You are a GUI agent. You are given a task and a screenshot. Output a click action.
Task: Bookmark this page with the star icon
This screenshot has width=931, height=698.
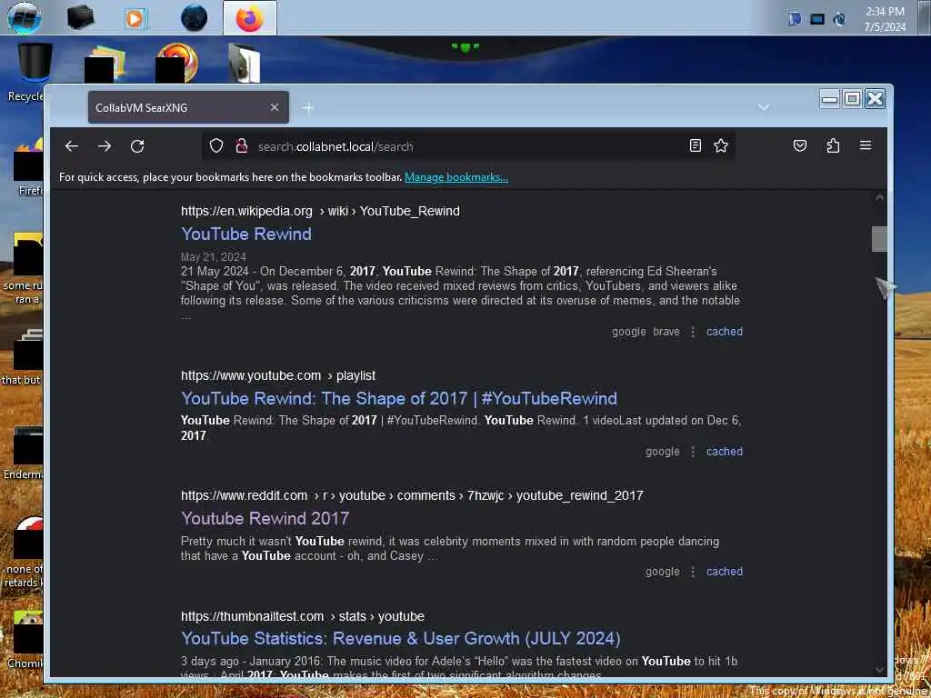tap(721, 146)
